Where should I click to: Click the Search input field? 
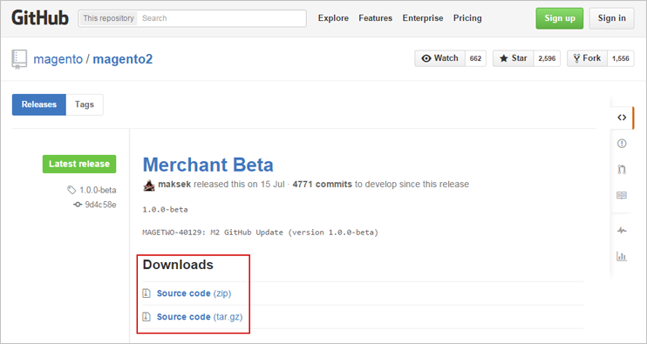click(x=222, y=18)
